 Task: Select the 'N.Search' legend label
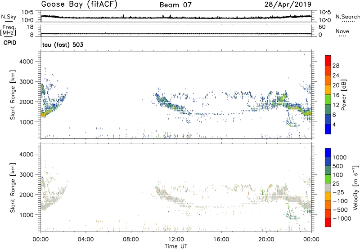pos(347,17)
